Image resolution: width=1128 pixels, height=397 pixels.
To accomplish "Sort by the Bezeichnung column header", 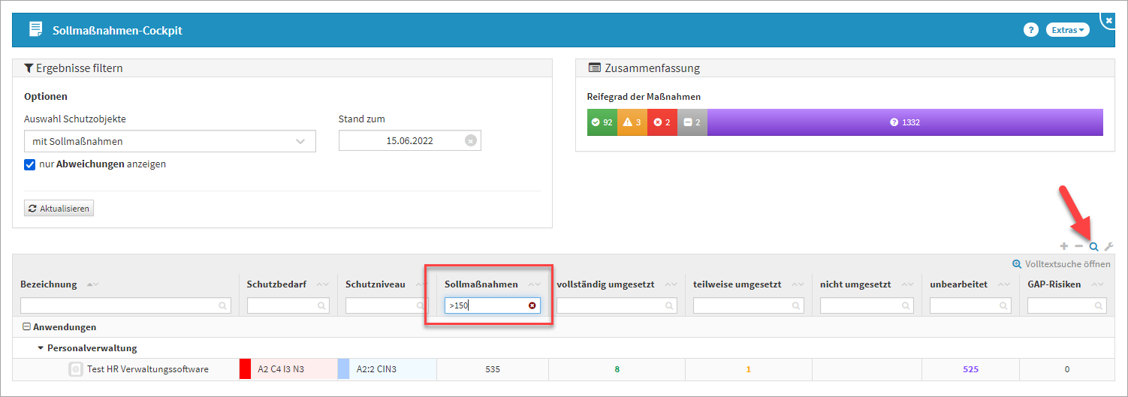I will [49, 284].
